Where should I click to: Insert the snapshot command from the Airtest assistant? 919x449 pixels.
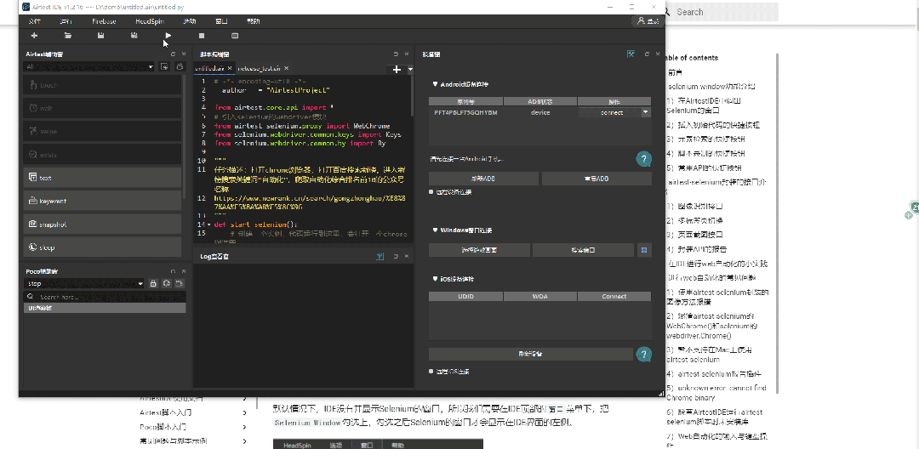103,224
